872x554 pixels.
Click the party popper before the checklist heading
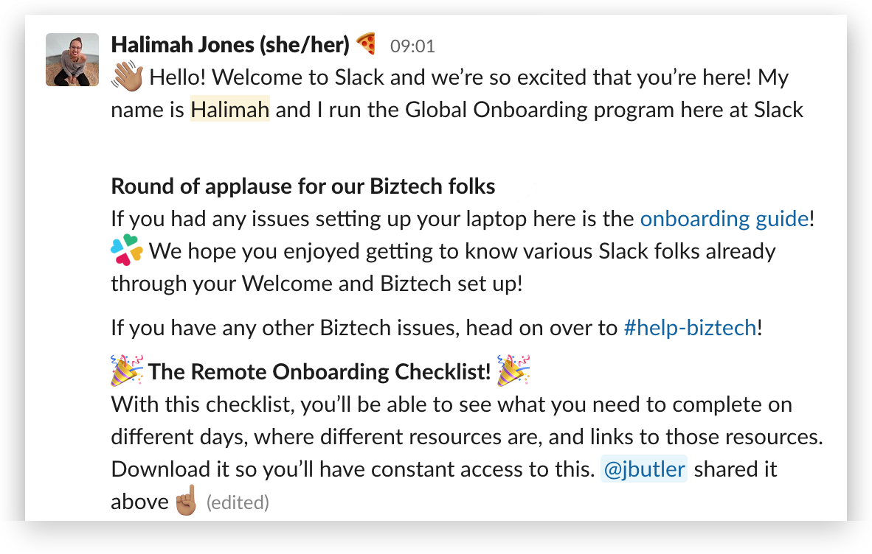pos(128,371)
